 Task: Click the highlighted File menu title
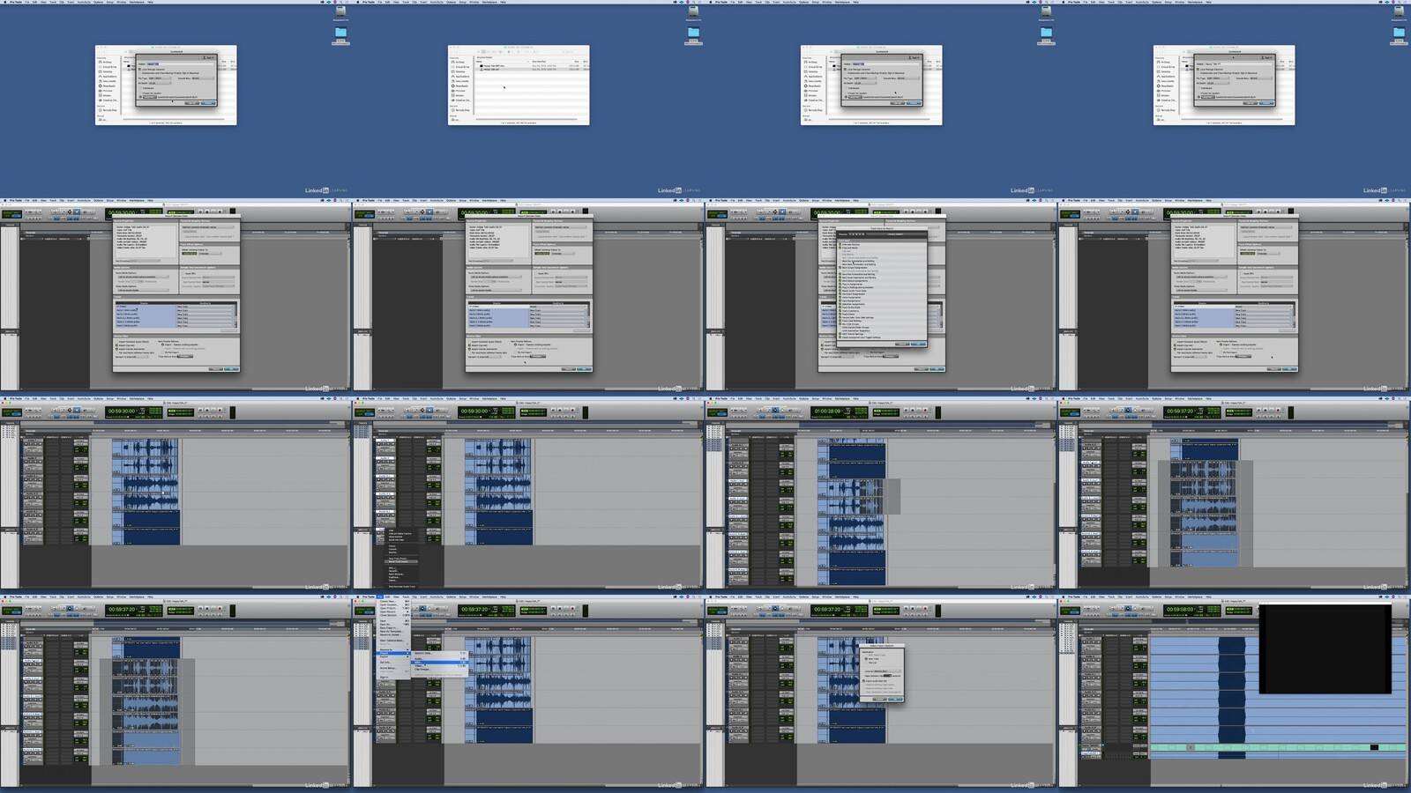tap(380, 597)
